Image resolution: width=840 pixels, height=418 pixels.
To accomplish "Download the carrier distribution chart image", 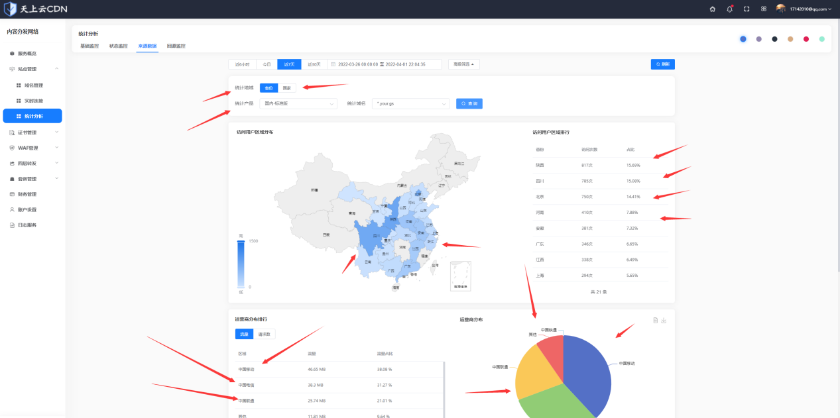I will (664, 321).
